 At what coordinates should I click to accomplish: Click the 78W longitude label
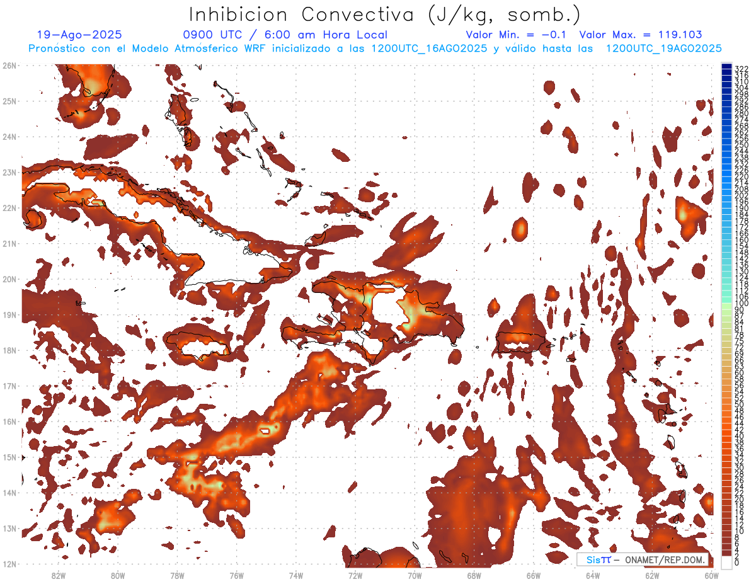[177, 576]
